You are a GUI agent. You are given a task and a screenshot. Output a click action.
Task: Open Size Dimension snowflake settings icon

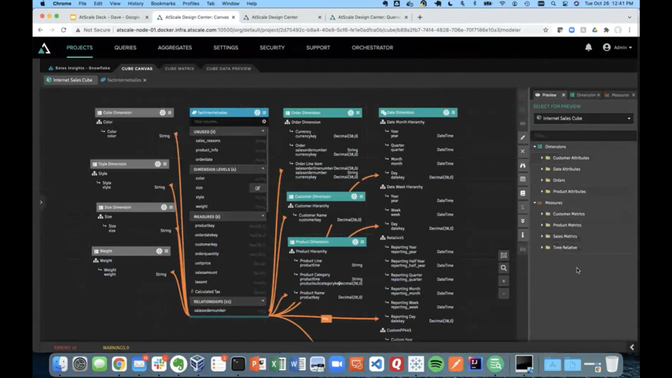[163, 207]
